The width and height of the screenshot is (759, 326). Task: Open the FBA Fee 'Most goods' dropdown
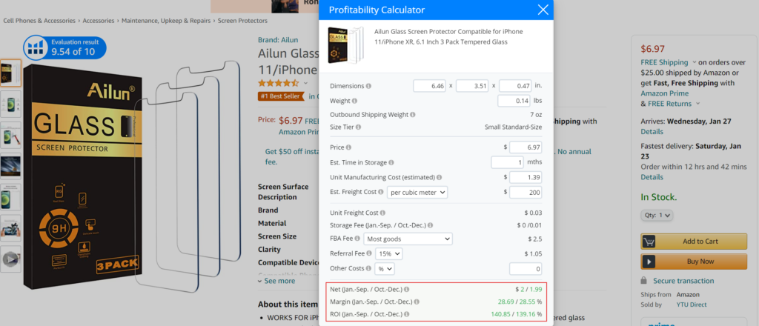pyautogui.click(x=408, y=239)
